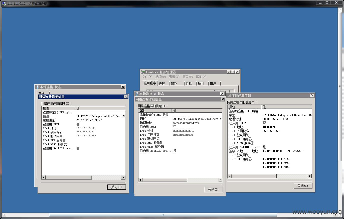Click 关闭(C) in the 222.222.222.12 details dialog

(213, 189)
